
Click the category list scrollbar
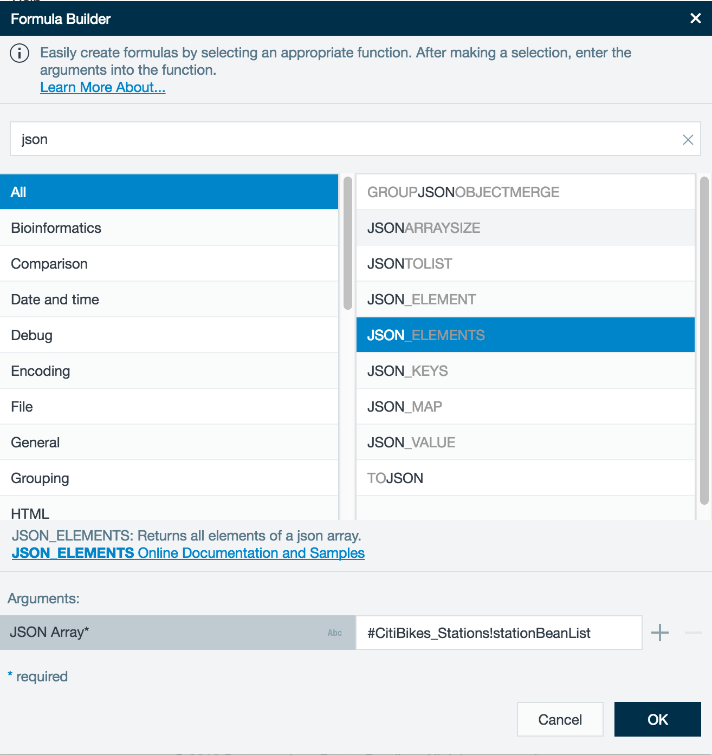tap(348, 243)
